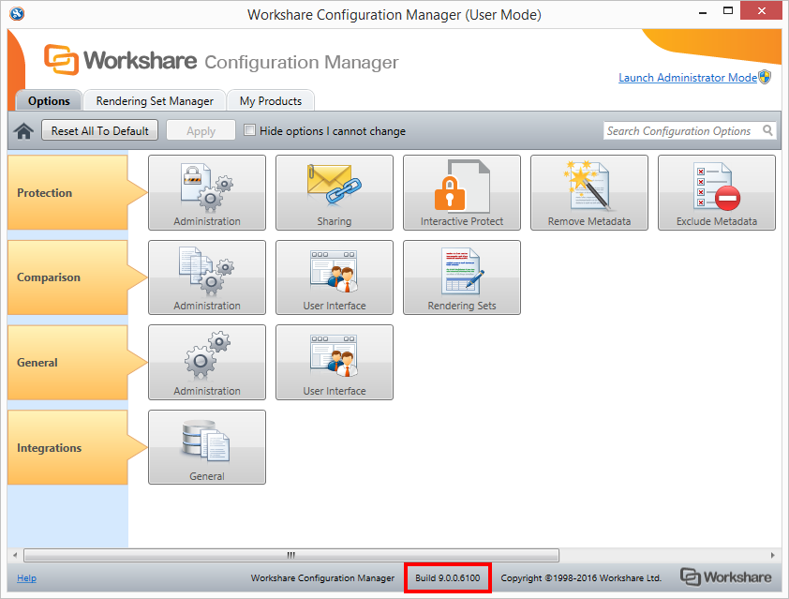Select the Protection category arrow

(x=75, y=193)
